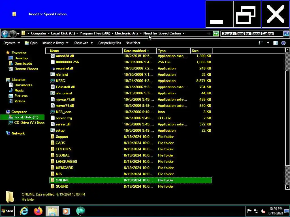Select the LANGUAGES folder row
Viewport: 290px width, 217px height.
pyautogui.click(x=131, y=161)
